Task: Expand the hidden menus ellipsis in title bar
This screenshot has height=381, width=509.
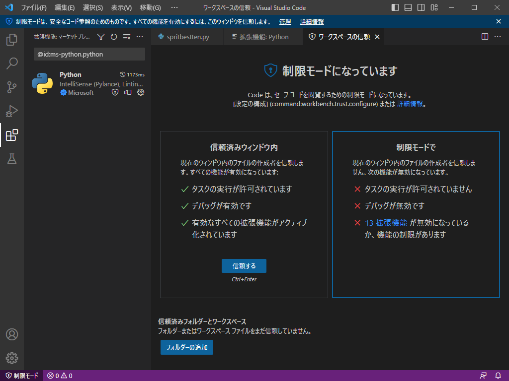Action: point(174,7)
